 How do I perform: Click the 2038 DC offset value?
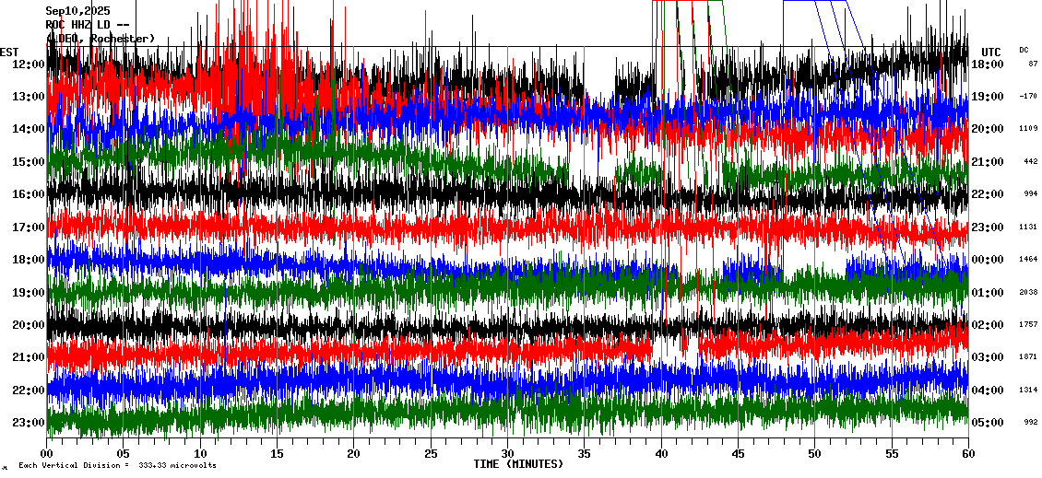(1028, 292)
